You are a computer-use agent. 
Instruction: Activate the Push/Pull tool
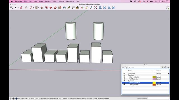(x=42, y=7)
